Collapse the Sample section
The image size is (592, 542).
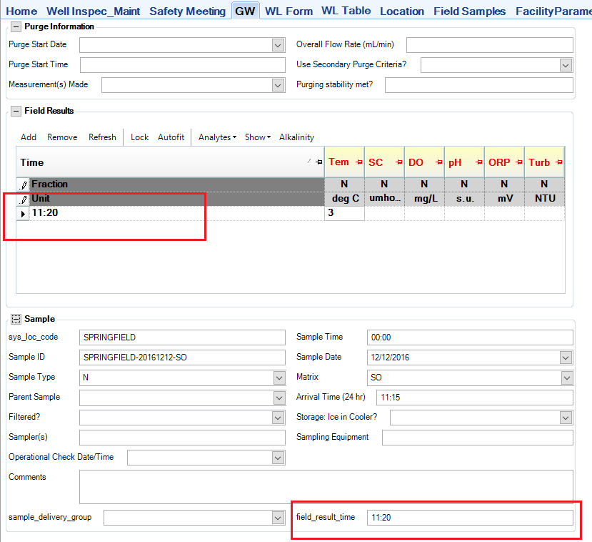[x=16, y=319]
